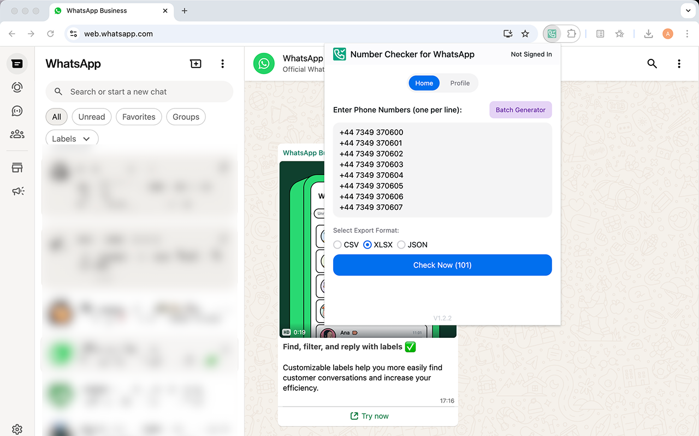Open the Chats panel in WhatsApp sidebar

click(17, 64)
